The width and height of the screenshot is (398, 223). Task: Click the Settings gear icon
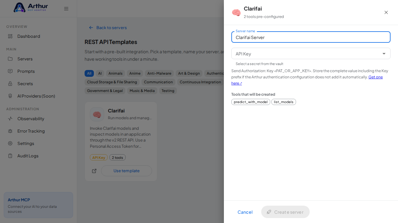tap(10, 143)
